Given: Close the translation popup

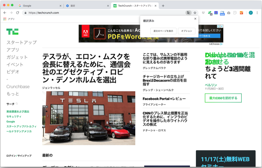Looking at the screenshot, I should point(195,19).
